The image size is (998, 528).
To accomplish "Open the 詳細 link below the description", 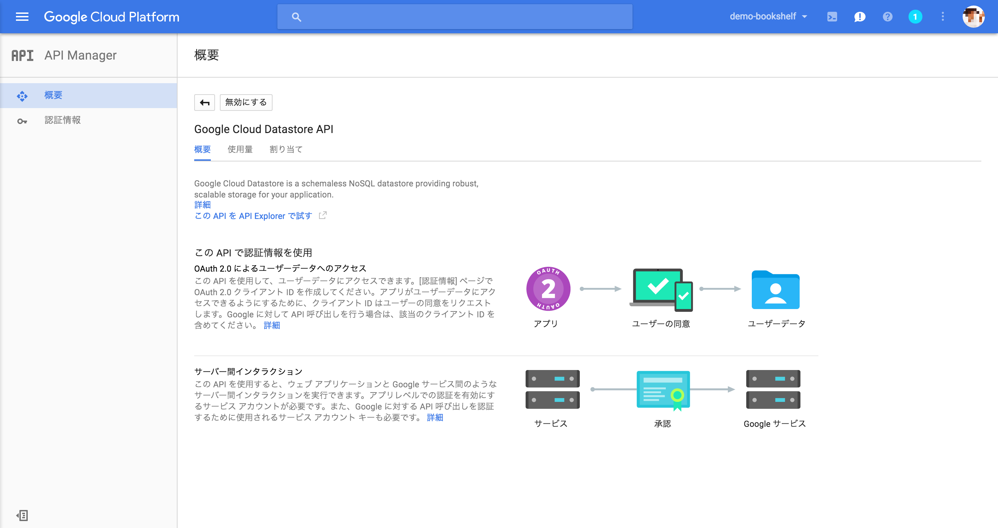I will pyautogui.click(x=202, y=205).
